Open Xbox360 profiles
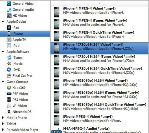This screenshot has height=133, width=149. (x=19, y=88)
